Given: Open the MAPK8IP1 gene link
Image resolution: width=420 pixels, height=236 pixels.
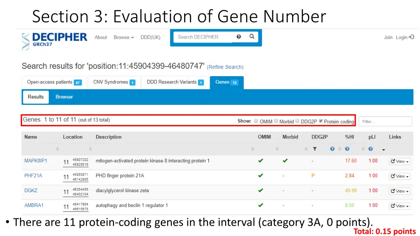Looking at the screenshot, I should click(x=36, y=161).
